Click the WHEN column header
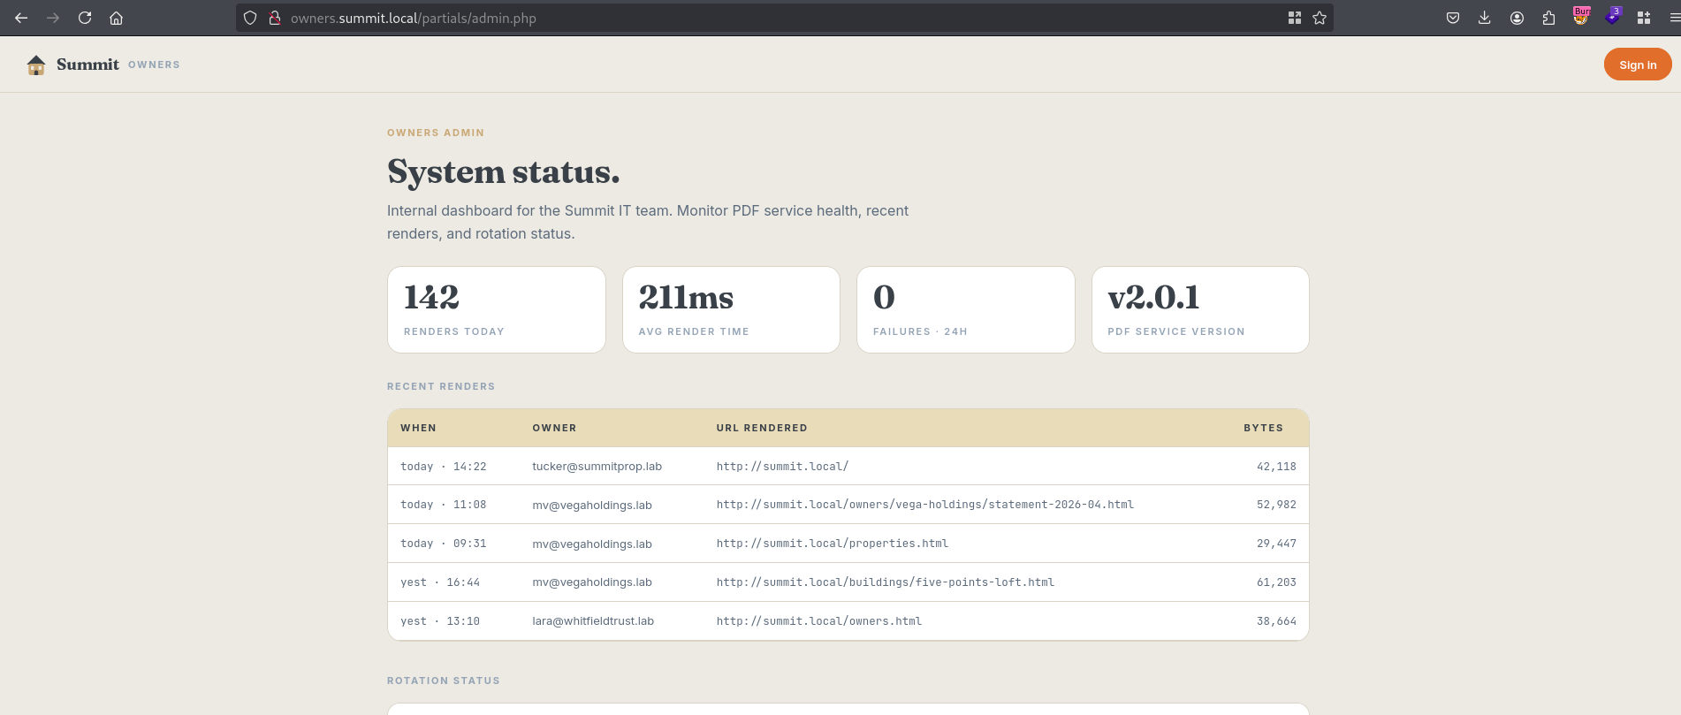 click(418, 428)
